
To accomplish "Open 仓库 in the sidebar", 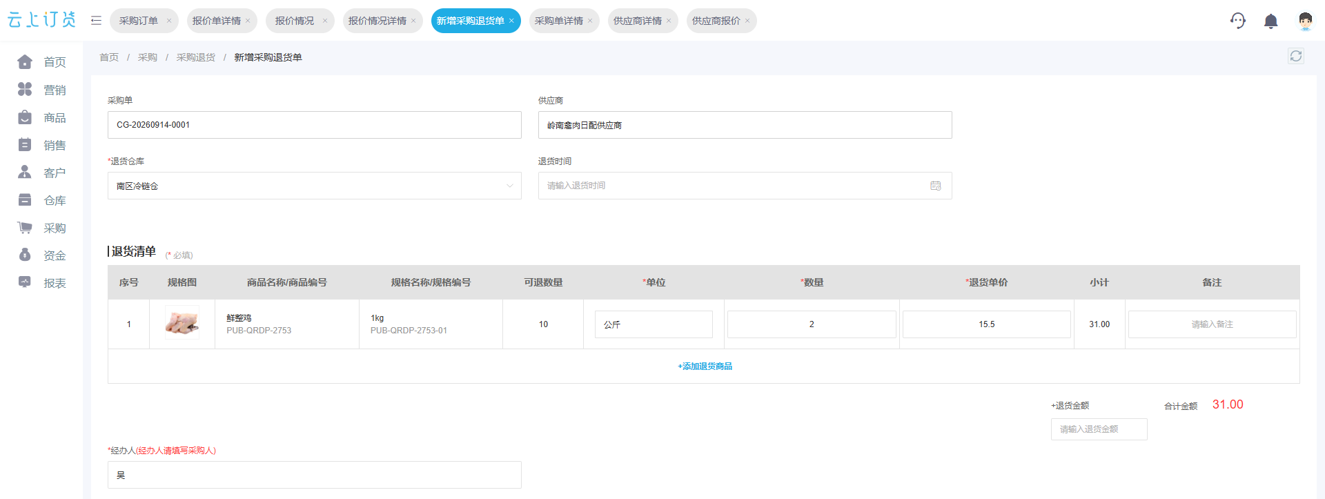I will [x=41, y=200].
